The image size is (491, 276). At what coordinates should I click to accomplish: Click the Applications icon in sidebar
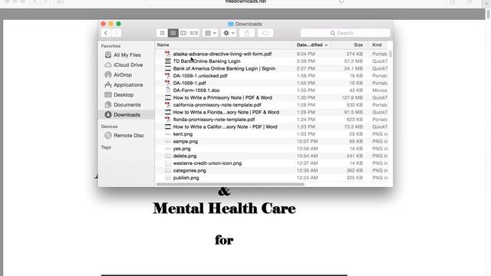[108, 85]
